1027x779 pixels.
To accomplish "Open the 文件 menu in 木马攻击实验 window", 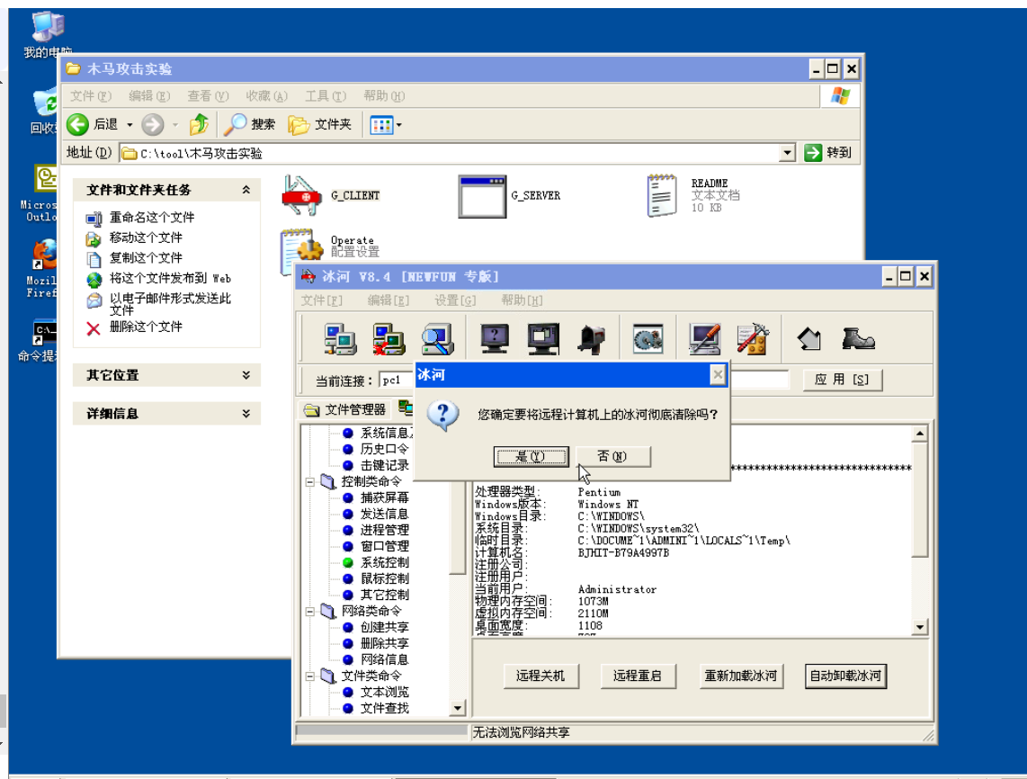I will pyautogui.click(x=91, y=95).
